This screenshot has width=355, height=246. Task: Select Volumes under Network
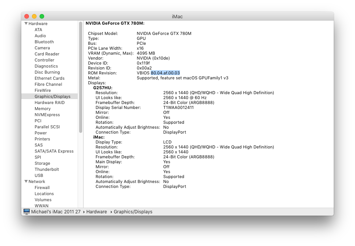pos(43,200)
